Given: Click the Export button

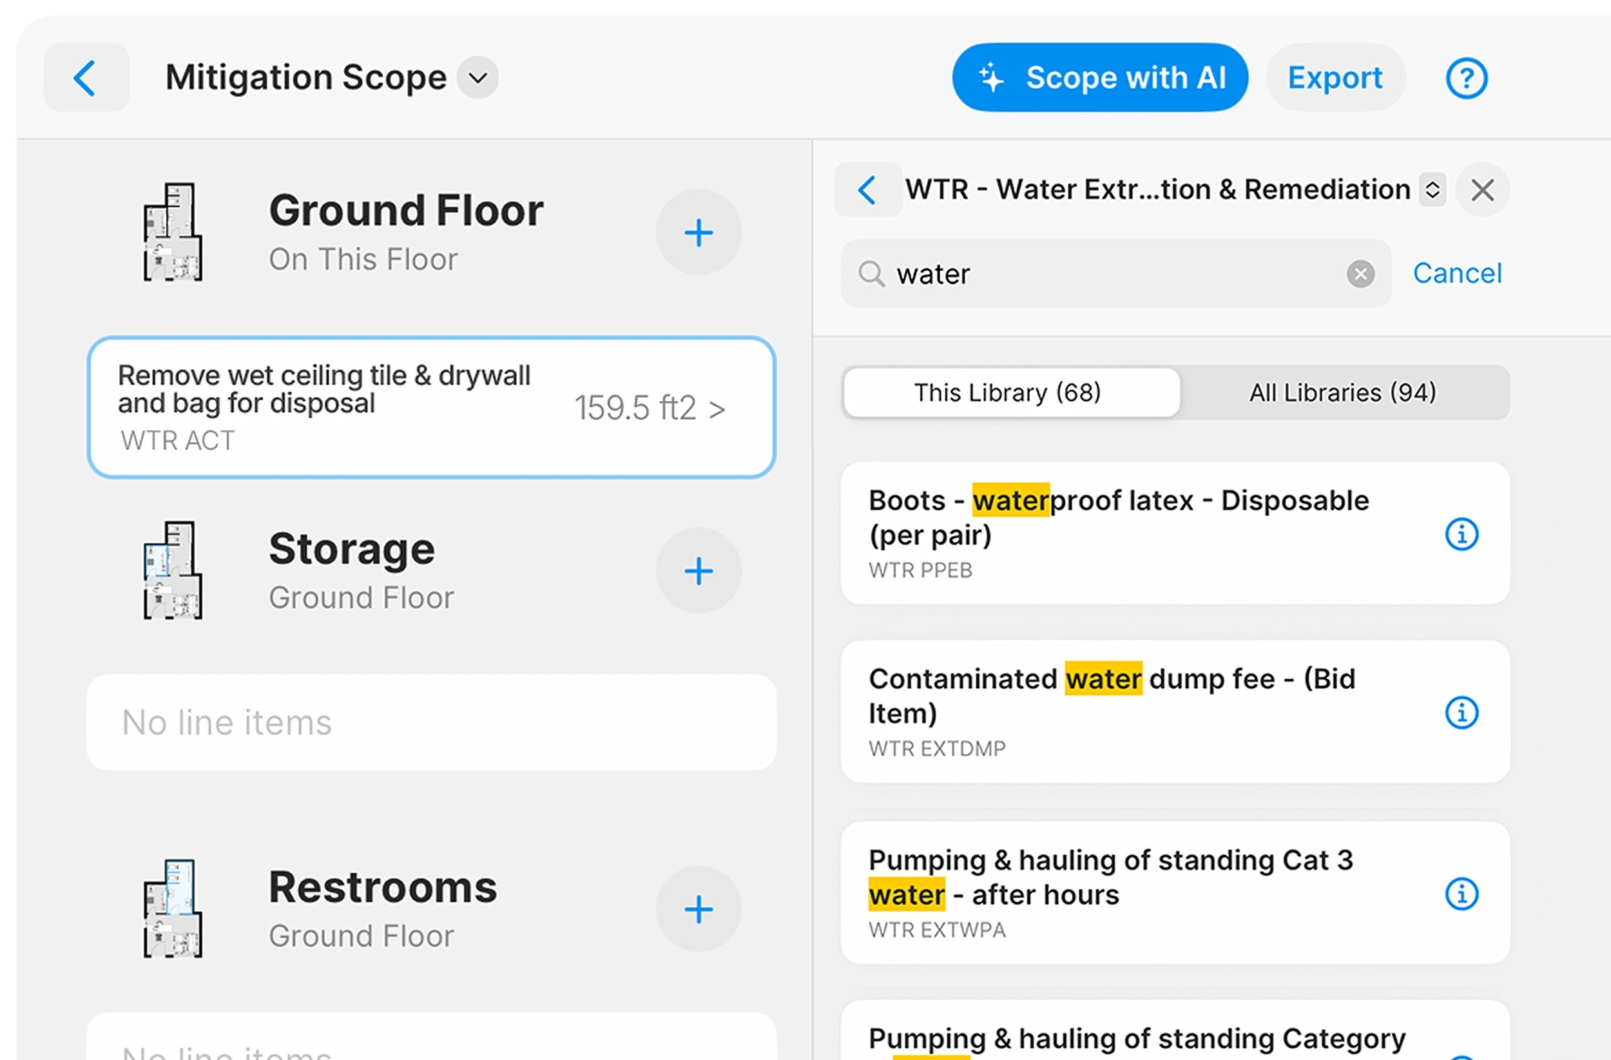Looking at the screenshot, I should point(1335,78).
